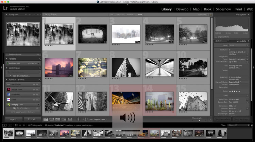Click the Adobe Stock publish service icon
The image size is (255, 142).
pos(8,89)
